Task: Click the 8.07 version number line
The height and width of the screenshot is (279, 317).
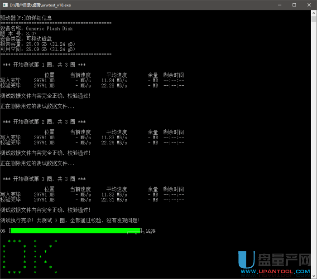Action: (18, 34)
